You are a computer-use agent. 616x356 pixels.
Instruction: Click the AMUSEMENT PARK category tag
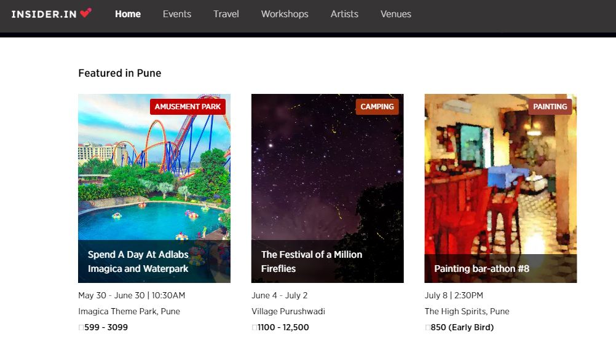point(188,107)
